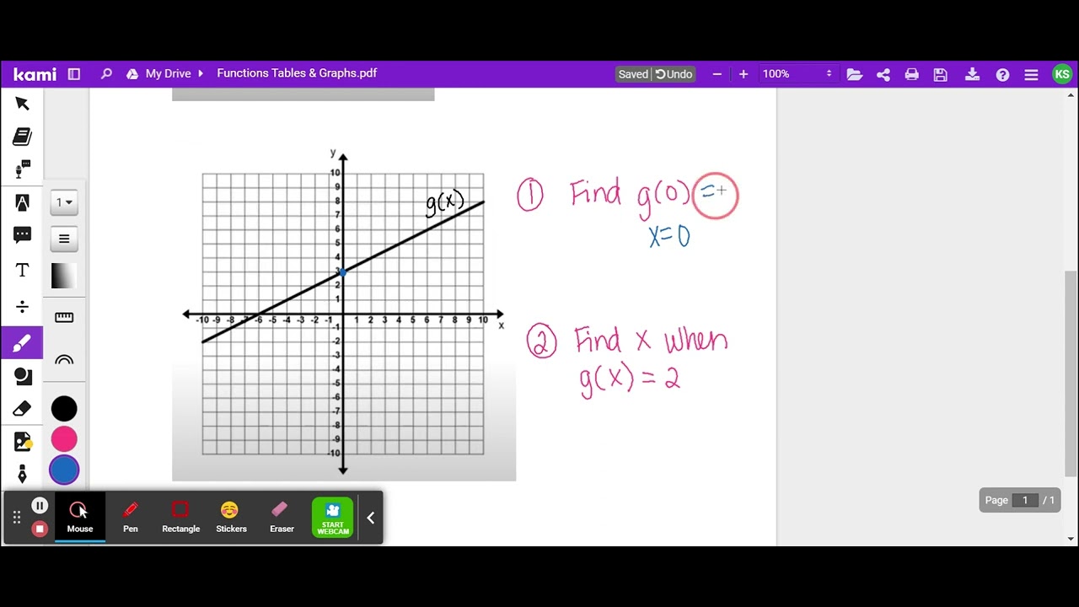Pause the screen recording

[40, 506]
